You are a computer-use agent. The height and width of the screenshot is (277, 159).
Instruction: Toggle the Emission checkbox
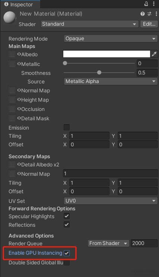pos(67,127)
